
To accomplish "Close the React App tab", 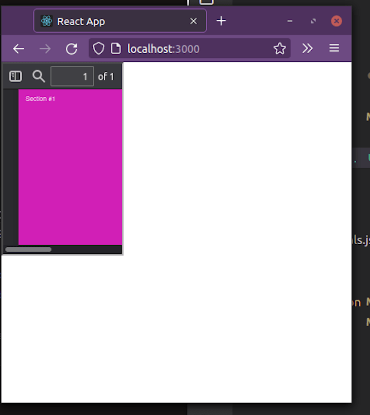I will [194, 21].
